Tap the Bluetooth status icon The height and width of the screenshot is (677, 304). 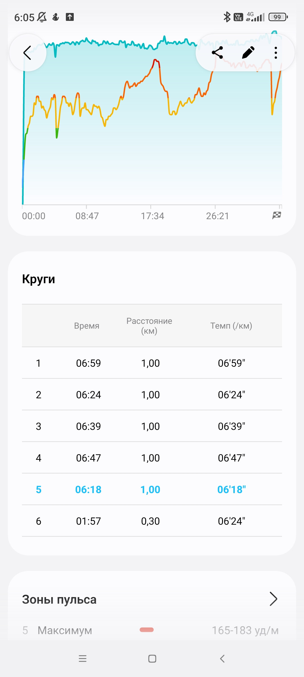(227, 17)
